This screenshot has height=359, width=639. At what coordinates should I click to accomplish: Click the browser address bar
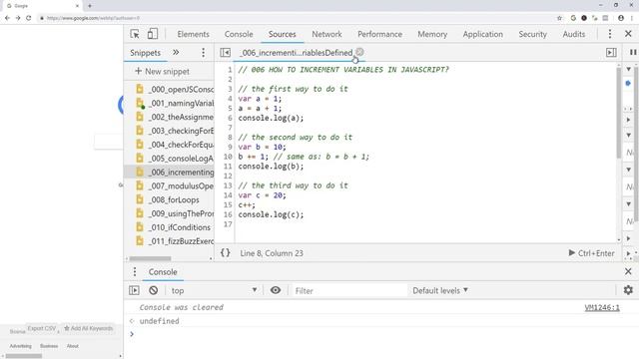coord(298,18)
